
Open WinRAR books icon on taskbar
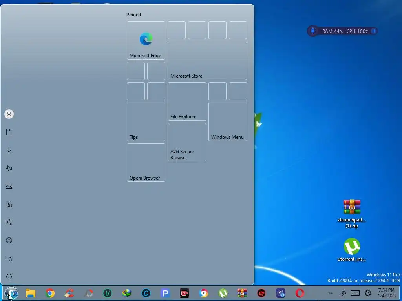242,293
